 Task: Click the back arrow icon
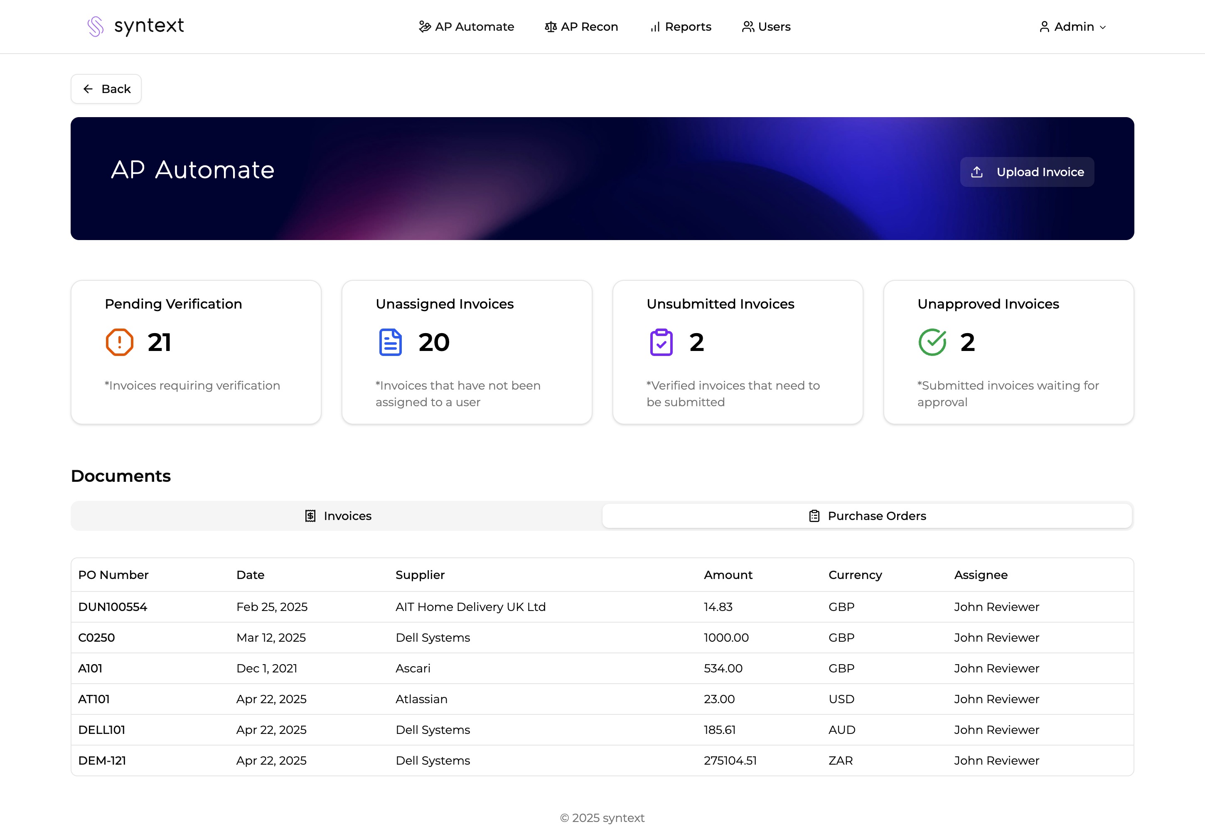tap(88, 89)
